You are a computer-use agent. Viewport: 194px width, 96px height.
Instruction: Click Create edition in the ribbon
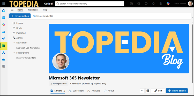pos(20,16)
